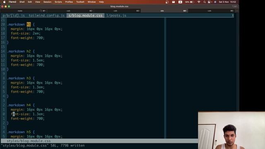265x149 pixels.
Task: Switch to the zsh tab labeled ⌘3
Action: click(x=118, y=11)
